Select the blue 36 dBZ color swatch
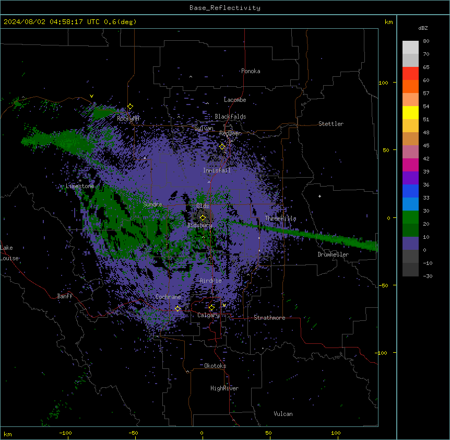The width and height of the screenshot is (450, 440). pyautogui.click(x=410, y=191)
